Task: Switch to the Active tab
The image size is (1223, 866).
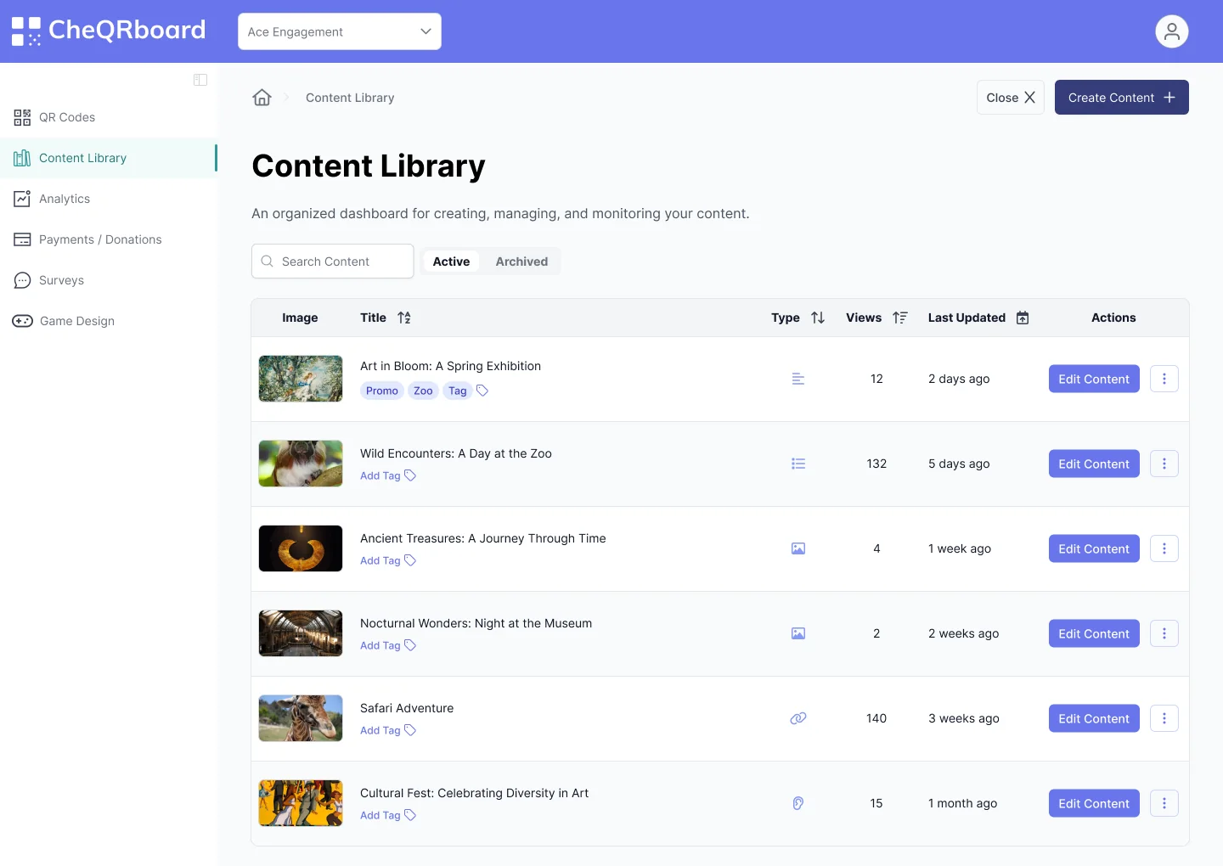Action: [451, 261]
